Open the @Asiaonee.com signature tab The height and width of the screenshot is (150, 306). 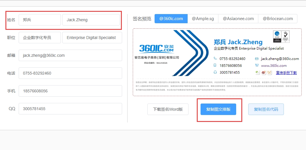pyautogui.click(x=238, y=19)
